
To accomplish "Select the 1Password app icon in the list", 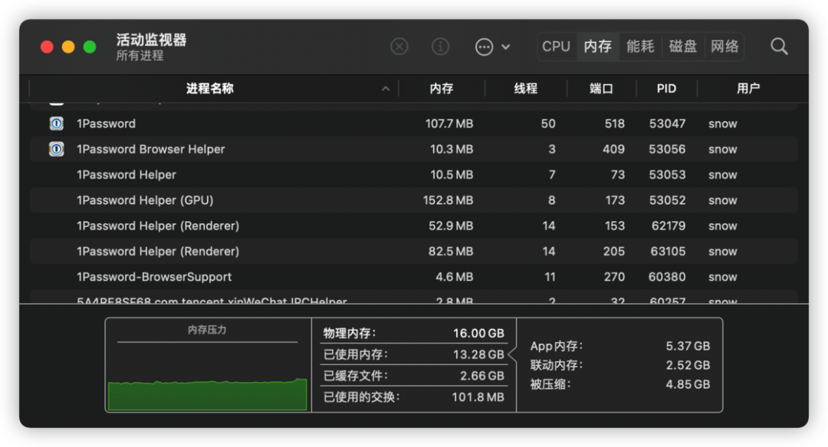I will (57, 123).
